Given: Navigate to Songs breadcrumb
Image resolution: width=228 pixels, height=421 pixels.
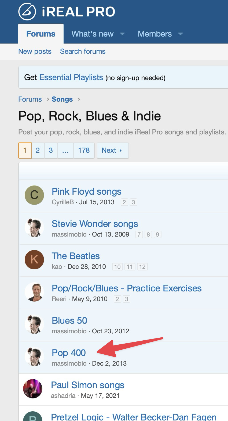Looking at the screenshot, I should [x=62, y=99].
